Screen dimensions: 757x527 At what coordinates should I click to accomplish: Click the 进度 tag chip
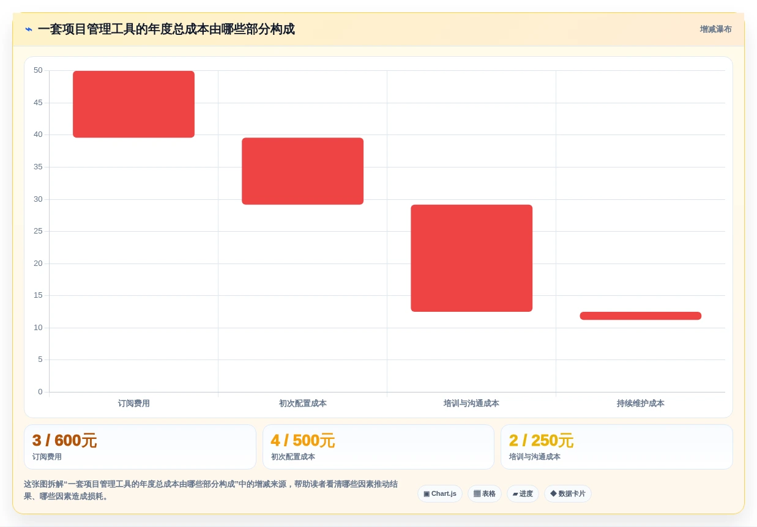[x=523, y=493]
